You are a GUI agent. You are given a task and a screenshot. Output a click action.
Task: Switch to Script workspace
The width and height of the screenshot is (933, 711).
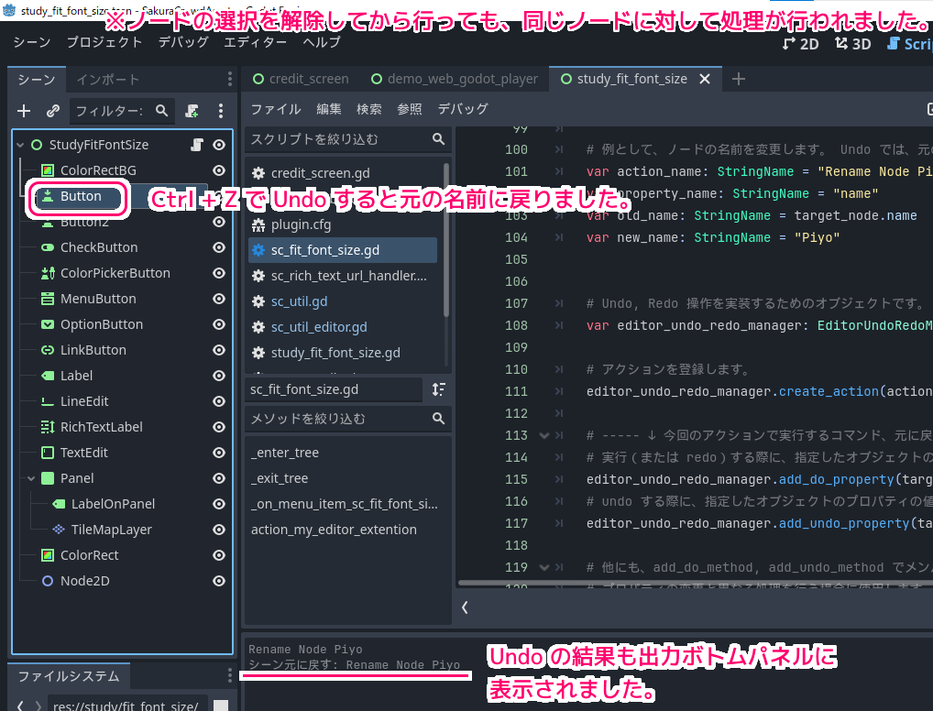pyautogui.click(x=909, y=43)
